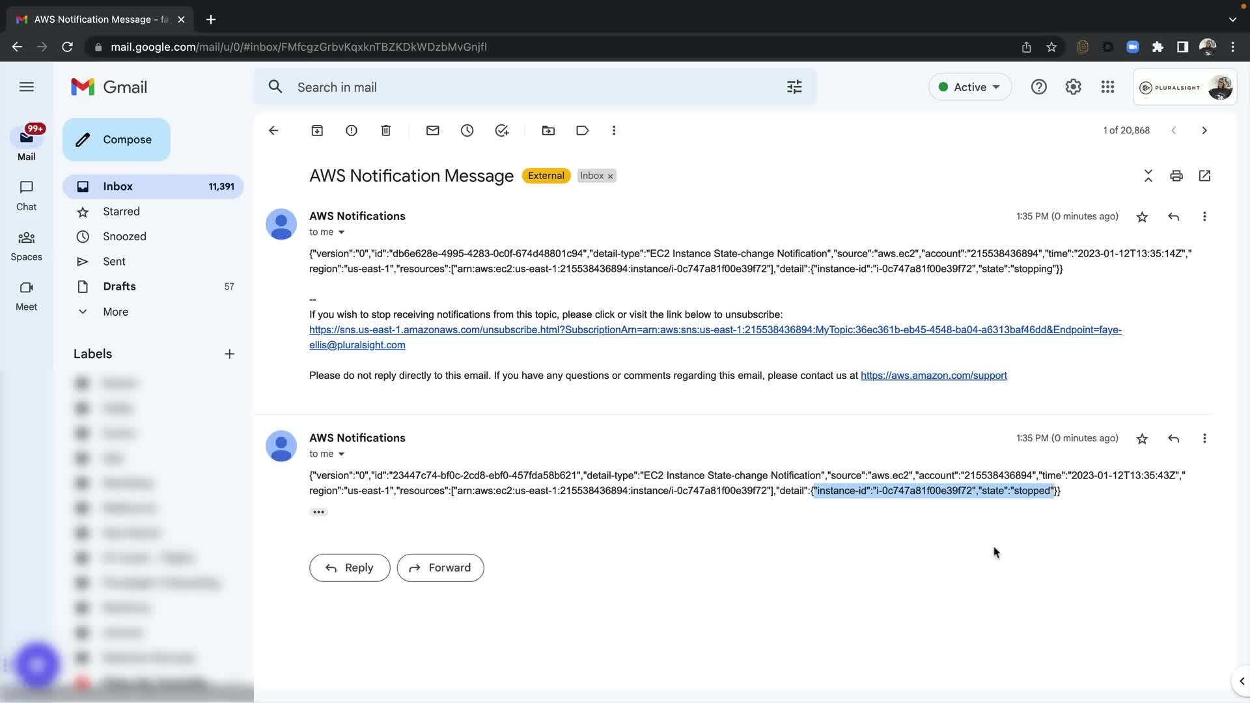Screen dimensions: 1250x703
Task: Open conversation in a new window
Action: [1204, 176]
